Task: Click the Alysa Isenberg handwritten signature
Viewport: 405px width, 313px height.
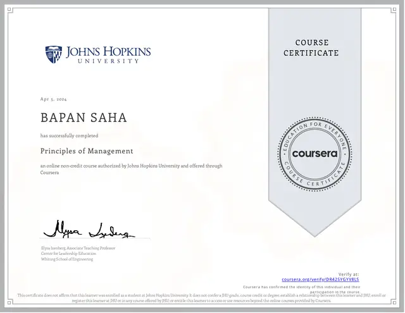Action: (x=89, y=229)
